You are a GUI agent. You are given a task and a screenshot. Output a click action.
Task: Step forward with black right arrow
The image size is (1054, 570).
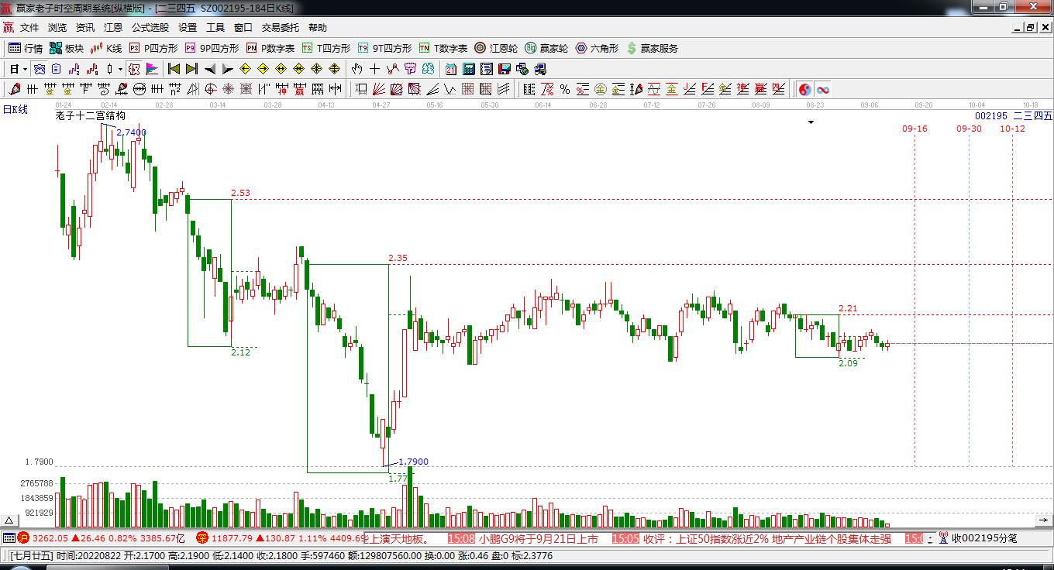228,69
